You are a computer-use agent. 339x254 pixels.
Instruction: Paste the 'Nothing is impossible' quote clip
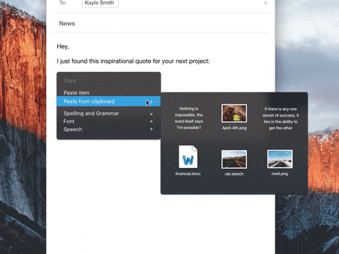coord(189,118)
